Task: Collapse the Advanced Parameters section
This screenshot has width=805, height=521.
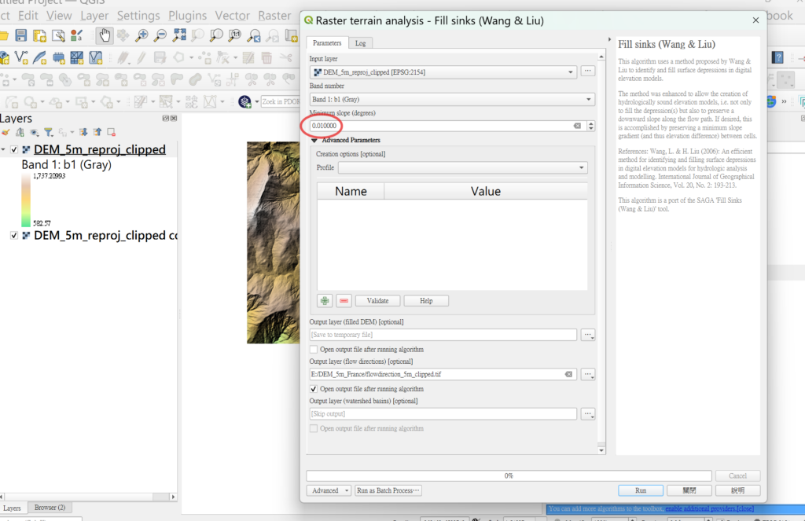Action: pyautogui.click(x=314, y=141)
